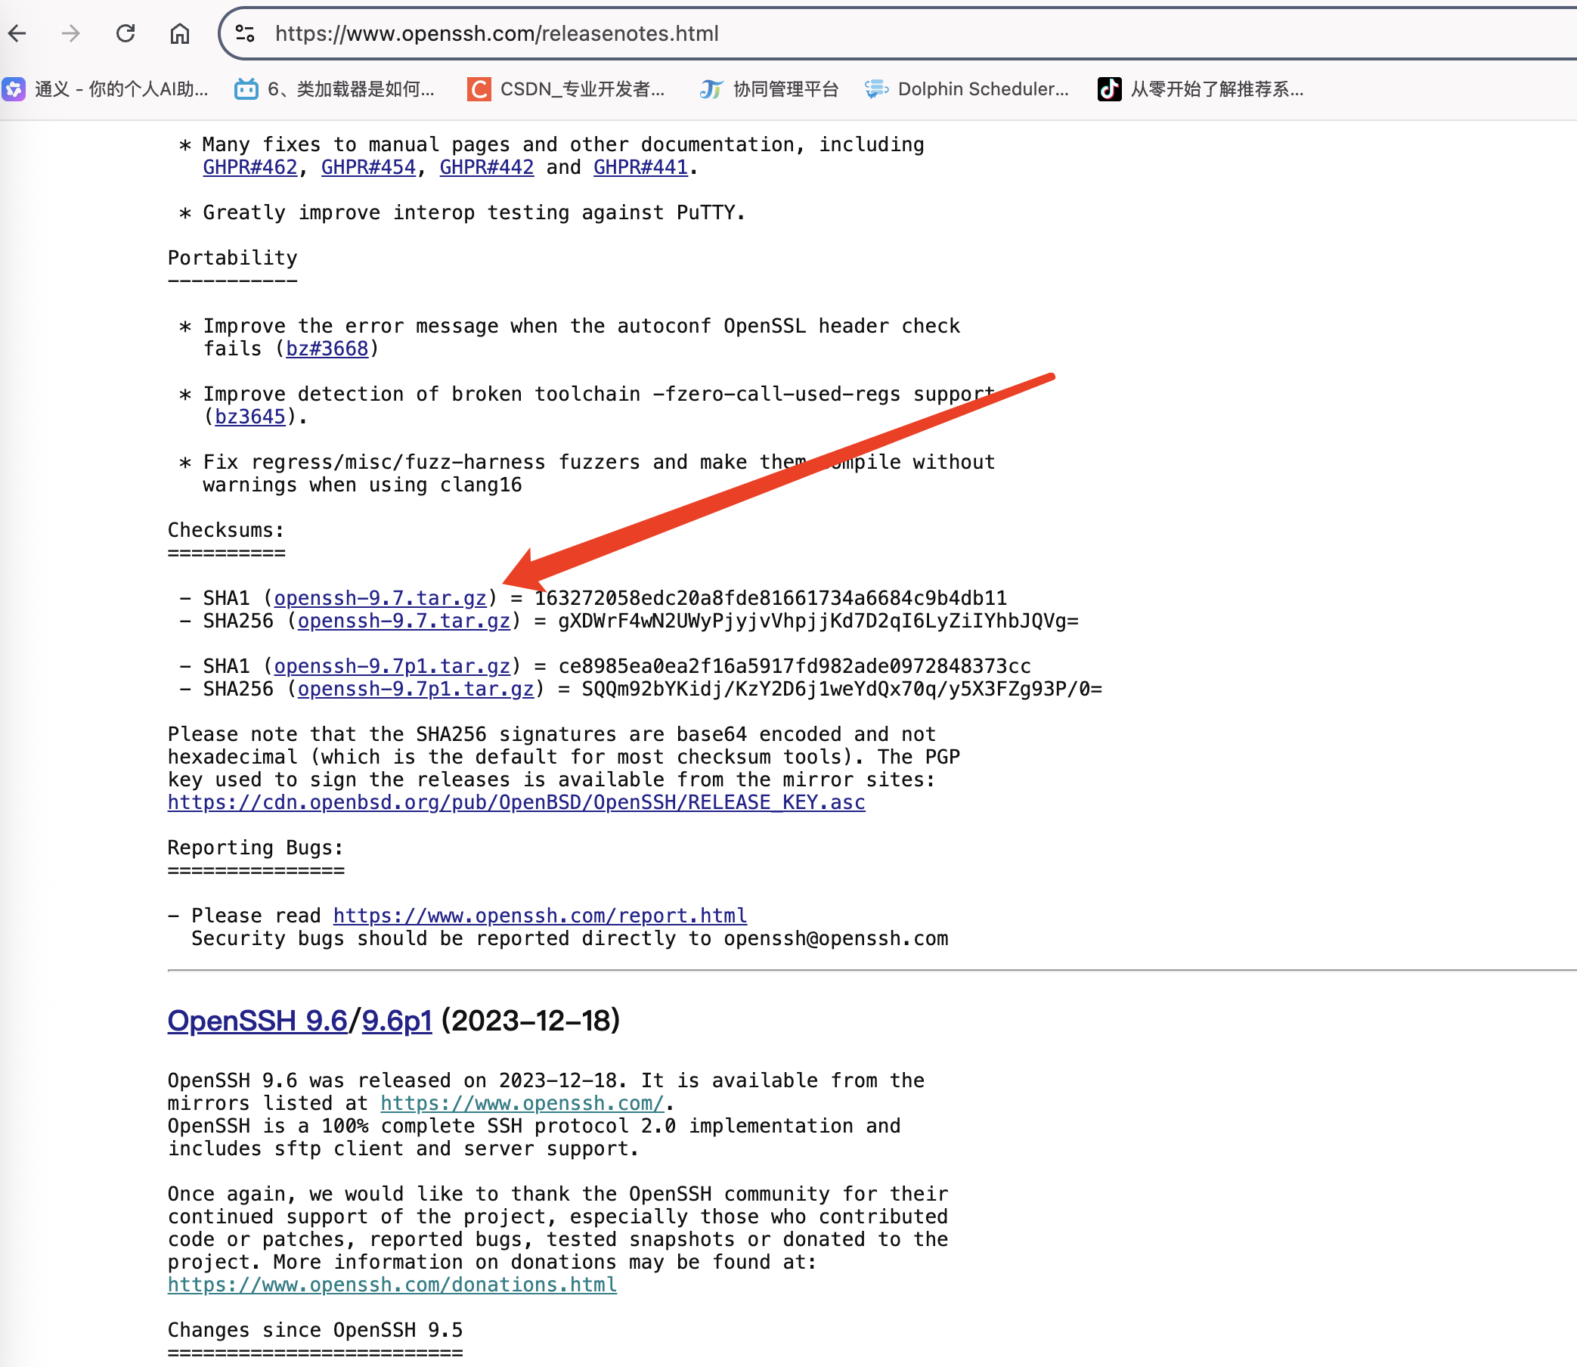Open the CSDN bookmark

tap(566, 89)
